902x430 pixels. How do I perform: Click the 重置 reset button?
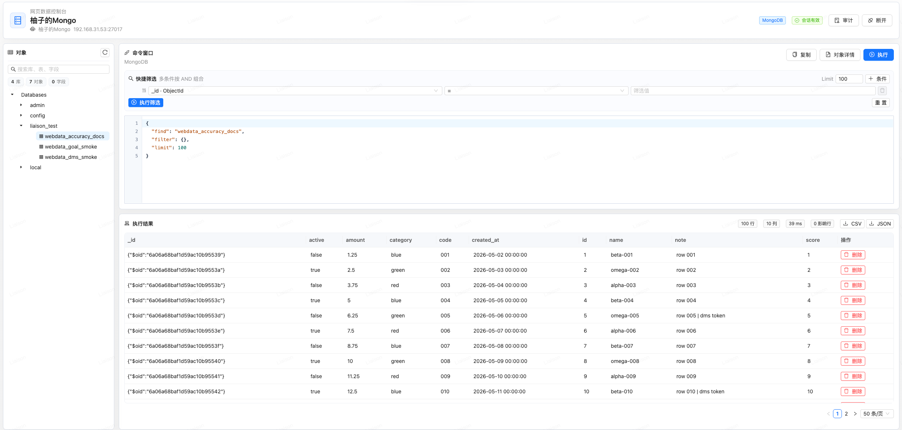click(880, 103)
